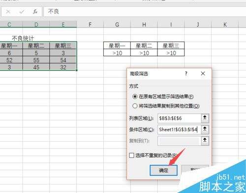Viewport: 246px width, 193px height.
Task: Click the criteria range field Sheet1!$G$3:$I$4
Action: pos(179,129)
